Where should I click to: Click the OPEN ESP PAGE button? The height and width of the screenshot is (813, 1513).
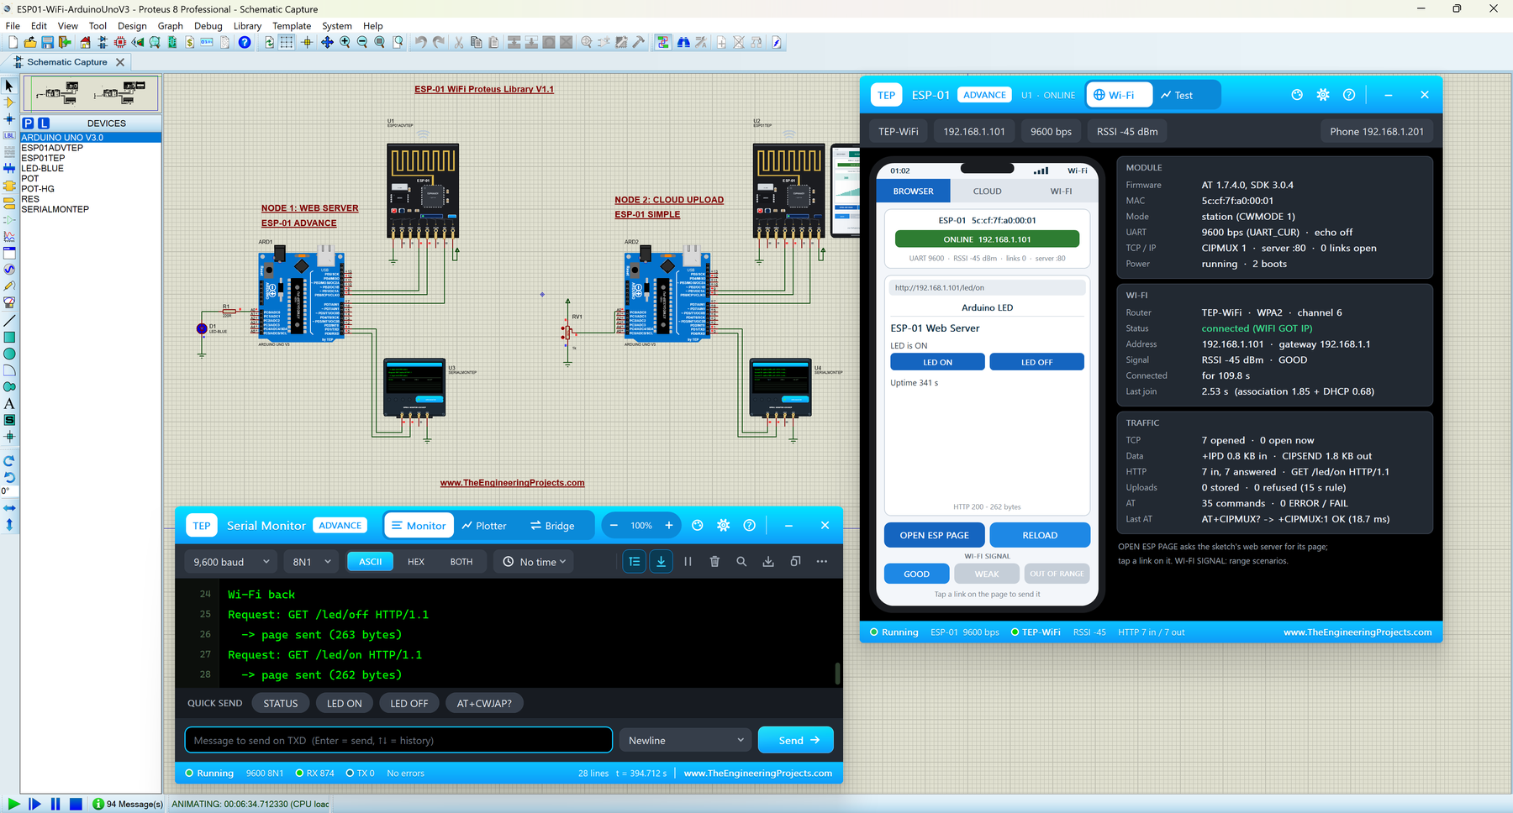point(934,535)
